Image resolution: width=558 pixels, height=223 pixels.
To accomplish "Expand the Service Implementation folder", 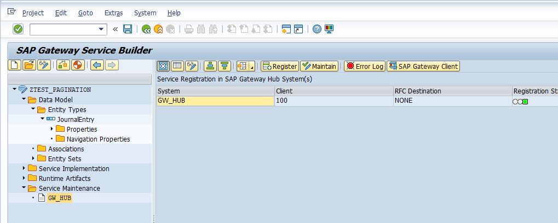I will (24, 168).
